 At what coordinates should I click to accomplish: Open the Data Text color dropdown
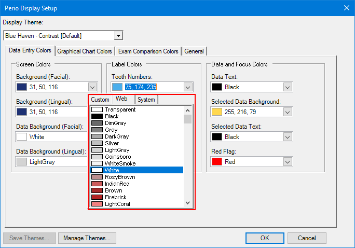288,87
